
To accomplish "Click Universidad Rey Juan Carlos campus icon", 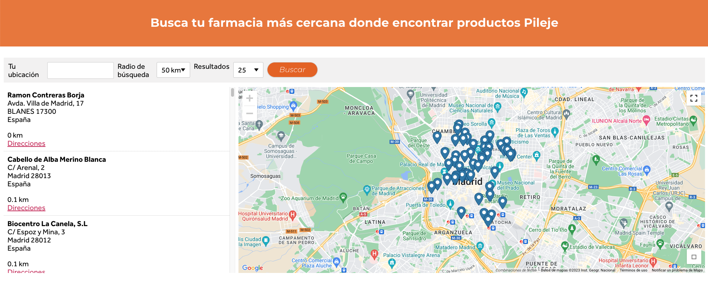I will pyautogui.click(x=669, y=207).
